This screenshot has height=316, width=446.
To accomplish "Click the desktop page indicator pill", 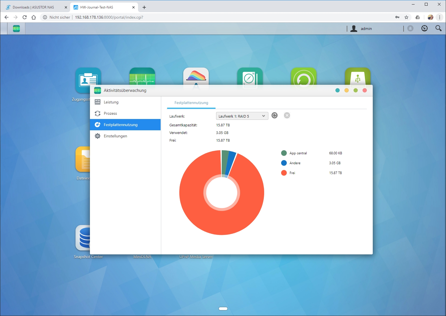I will click(x=223, y=309).
